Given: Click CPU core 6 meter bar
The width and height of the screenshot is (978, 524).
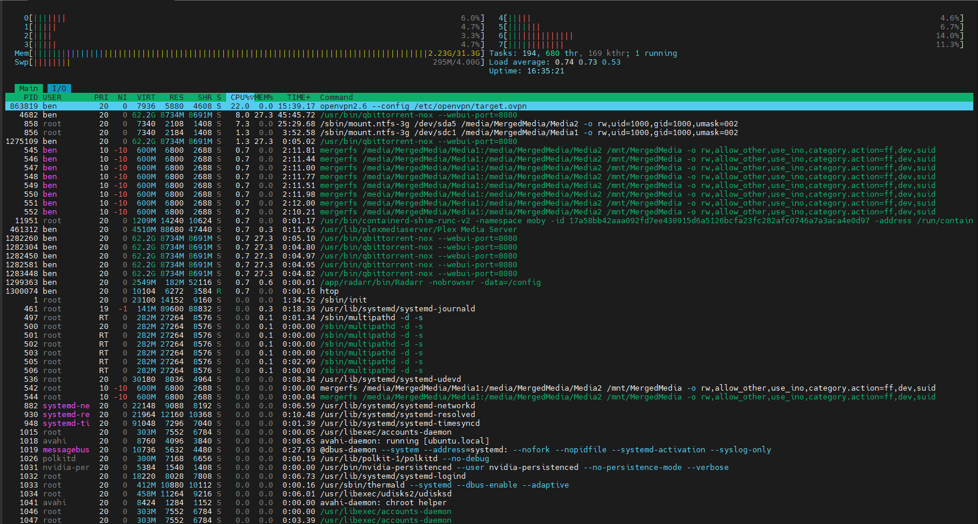Looking at the screenshot, I should tap(731, 36).
